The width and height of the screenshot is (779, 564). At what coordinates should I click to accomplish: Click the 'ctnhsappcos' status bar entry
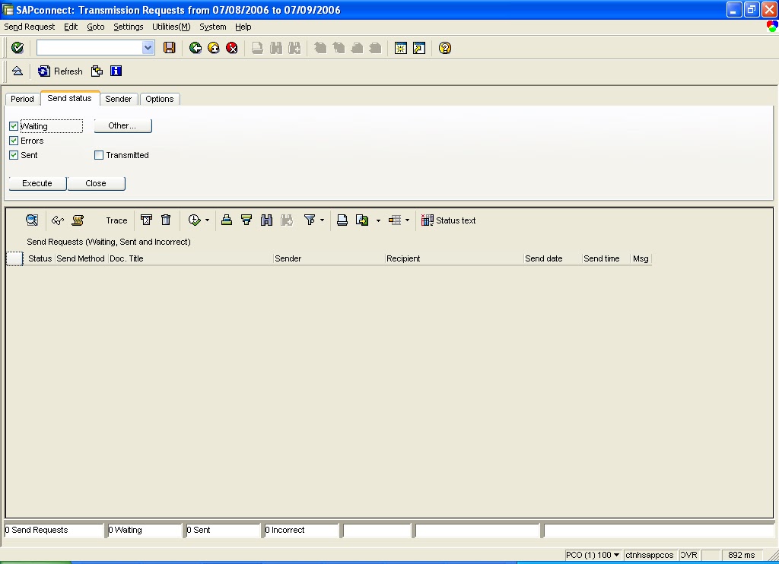pyautogui.click(x=650, y=555)
